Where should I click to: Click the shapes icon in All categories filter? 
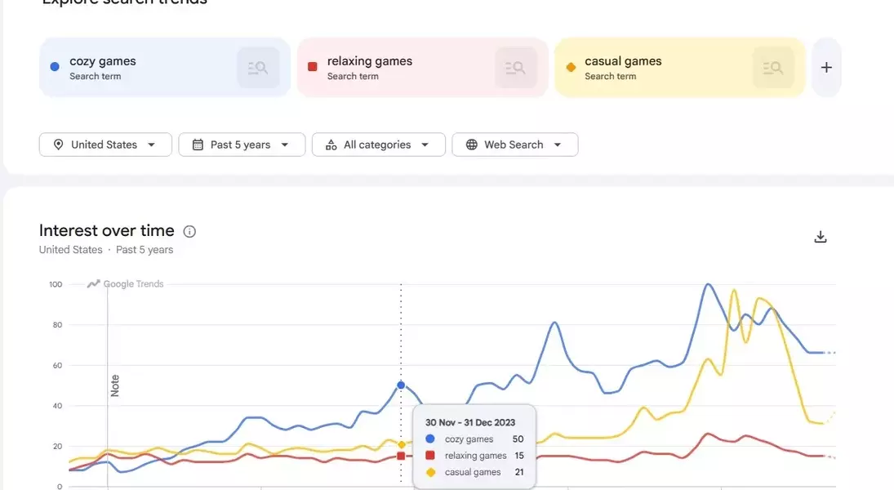point(331,145)
